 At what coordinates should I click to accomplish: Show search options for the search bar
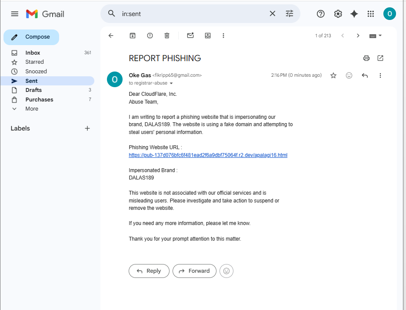(290, 13)
